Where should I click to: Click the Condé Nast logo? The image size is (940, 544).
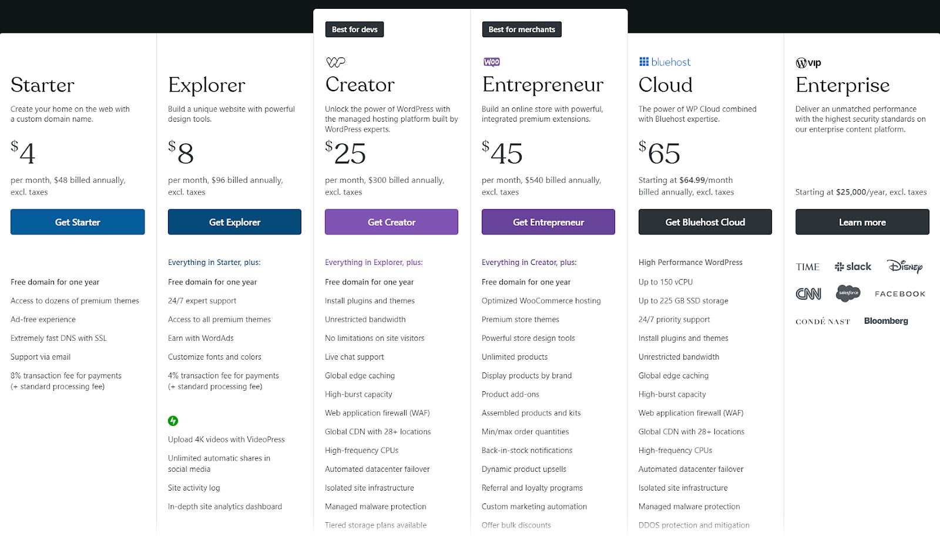[822, 321]
